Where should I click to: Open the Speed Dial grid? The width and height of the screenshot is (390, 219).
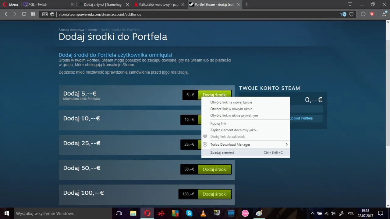pyautogui.click(x=33, y=14)
